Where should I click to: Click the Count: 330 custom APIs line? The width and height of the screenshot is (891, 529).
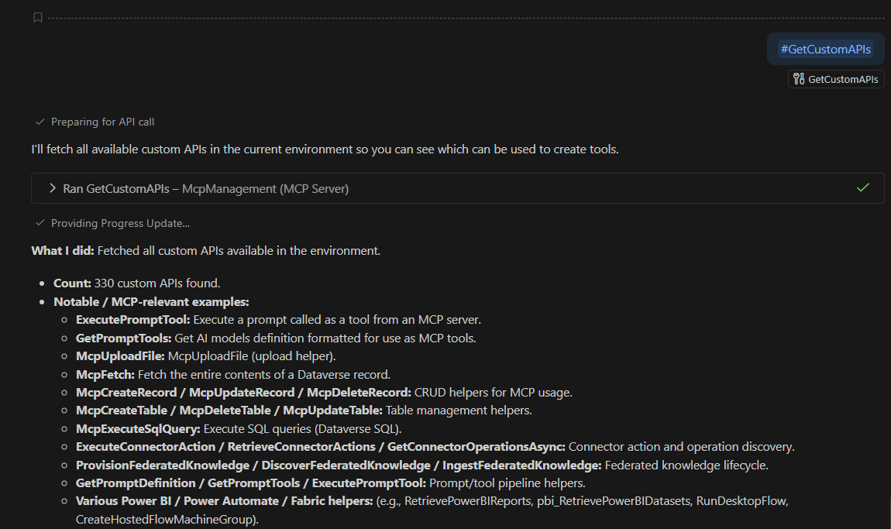pyautogui.click(x=136, y=283)
